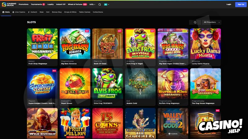Switch to the Live Casino tab
The image size is (248, 139).
19,12
